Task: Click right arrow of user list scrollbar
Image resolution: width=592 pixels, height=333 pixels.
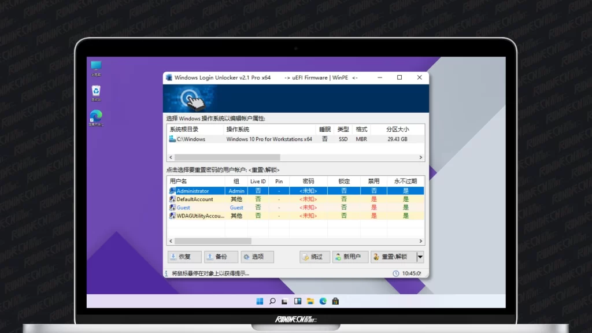Action: [x=421, y=241]
